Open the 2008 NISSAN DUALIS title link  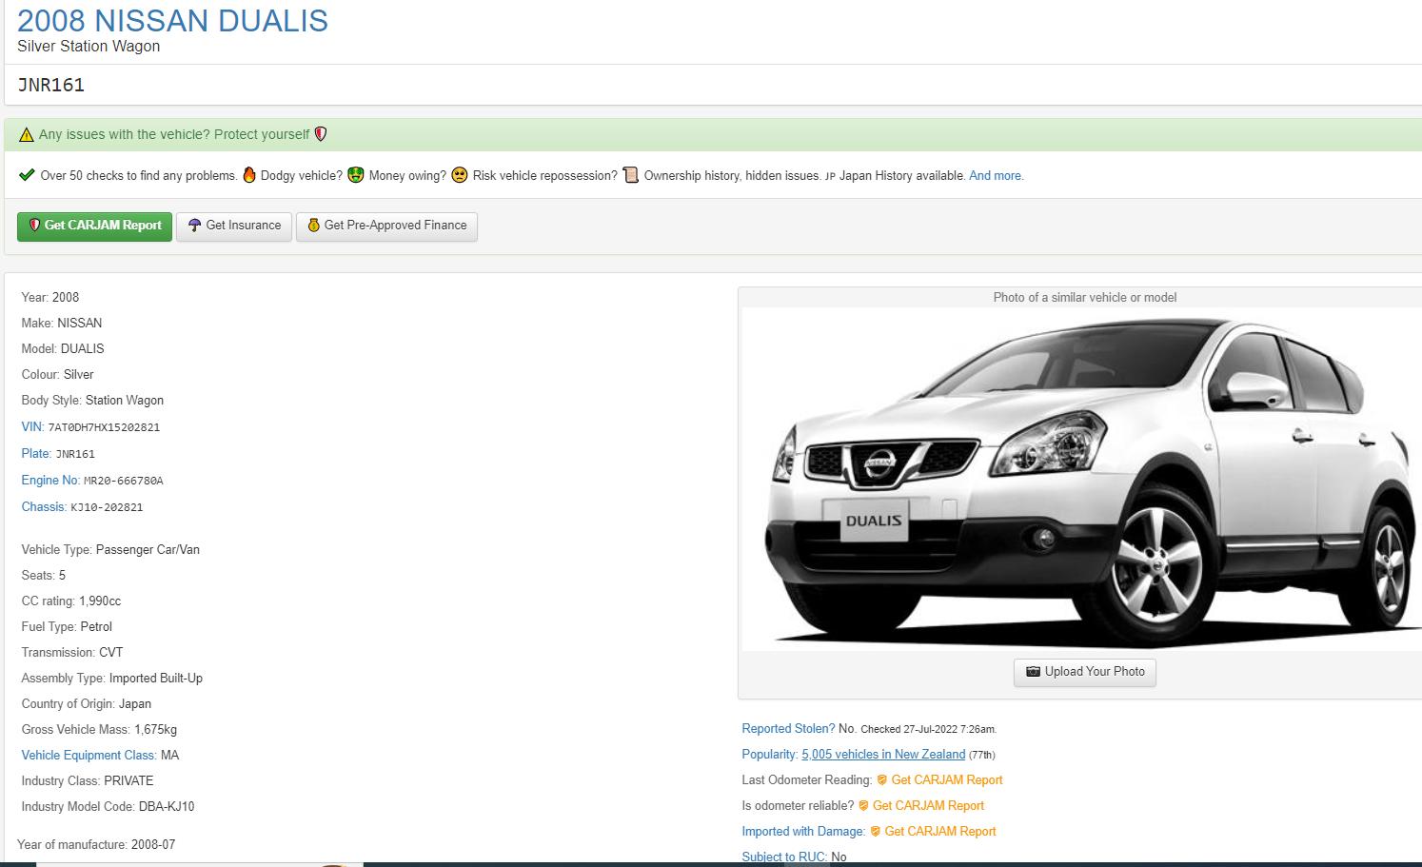point(172,20)
